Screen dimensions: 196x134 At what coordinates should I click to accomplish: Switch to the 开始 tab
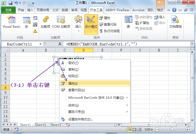click(21, 10)
